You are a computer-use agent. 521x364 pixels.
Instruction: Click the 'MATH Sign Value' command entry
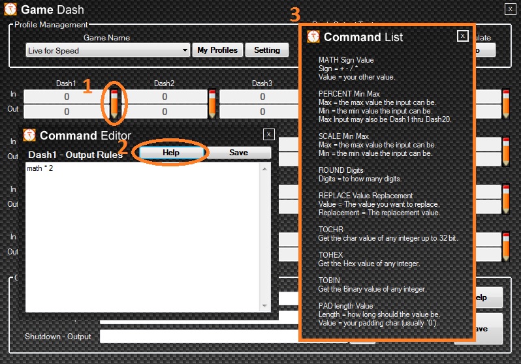346,60
